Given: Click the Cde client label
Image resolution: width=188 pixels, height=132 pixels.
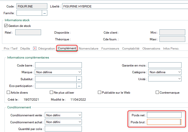Looking at the screenshot, I should click(111, 33).
